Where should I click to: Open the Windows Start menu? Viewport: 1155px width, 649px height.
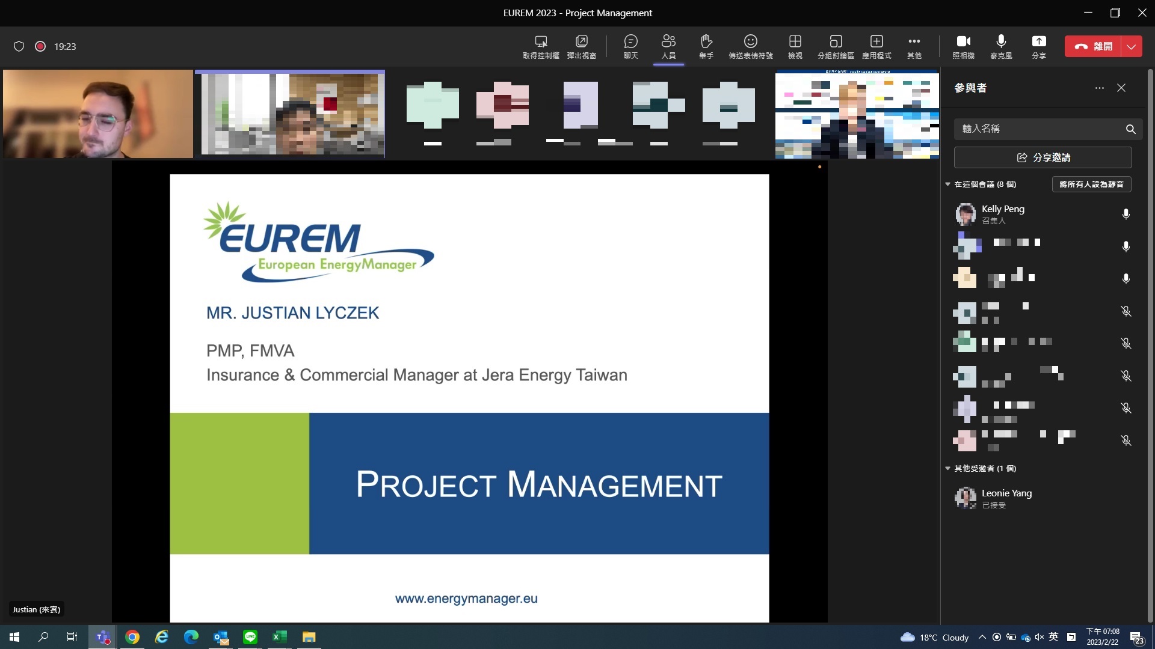click(x=14, y=637)
